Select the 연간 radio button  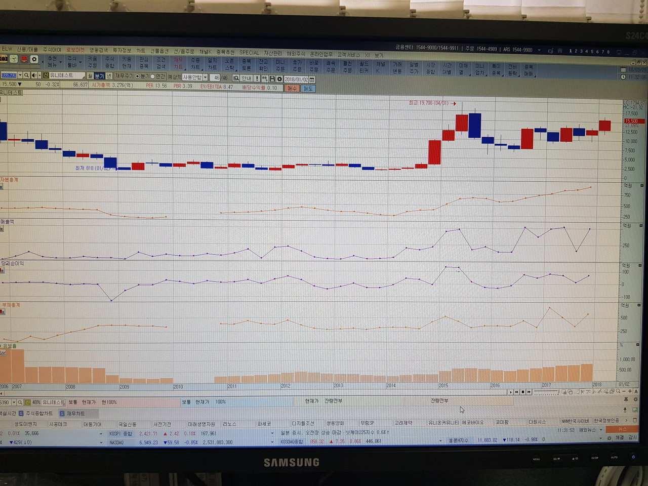153,76
